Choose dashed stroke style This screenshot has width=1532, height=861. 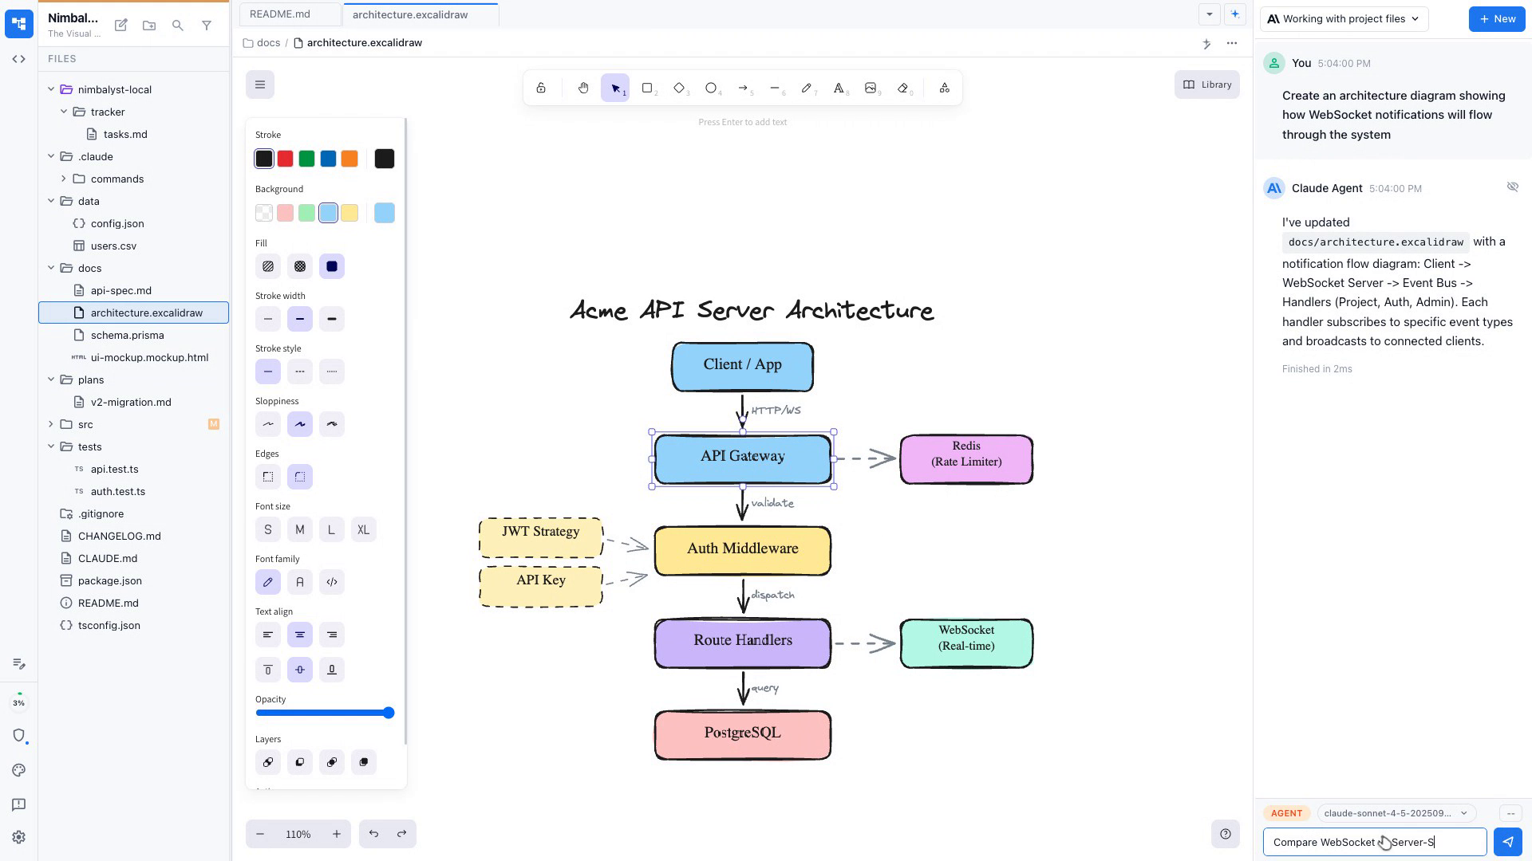click(300, 372)
